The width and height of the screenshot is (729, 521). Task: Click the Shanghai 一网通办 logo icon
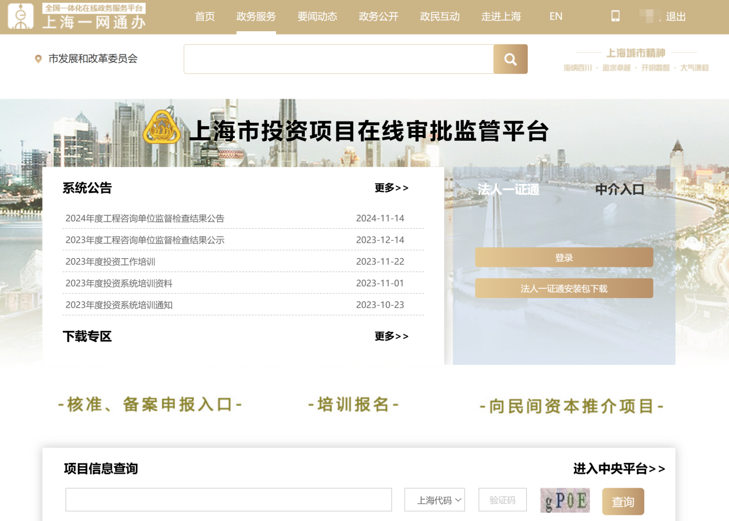pos(21,16)
